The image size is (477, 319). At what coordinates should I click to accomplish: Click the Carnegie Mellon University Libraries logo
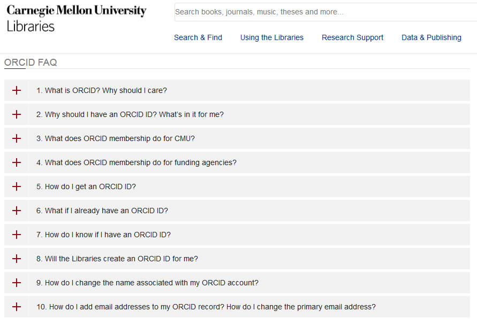coord(76,18)
